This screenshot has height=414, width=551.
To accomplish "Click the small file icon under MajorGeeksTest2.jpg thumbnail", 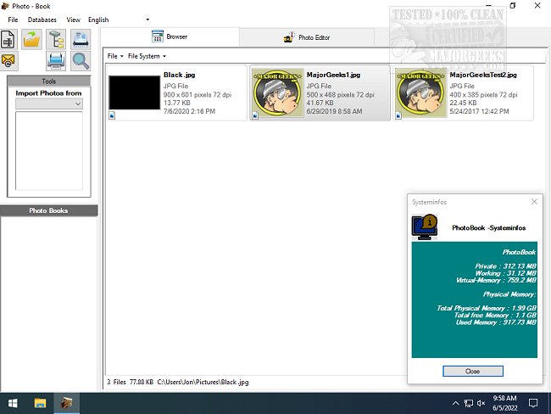I will (x=398, y=115).
